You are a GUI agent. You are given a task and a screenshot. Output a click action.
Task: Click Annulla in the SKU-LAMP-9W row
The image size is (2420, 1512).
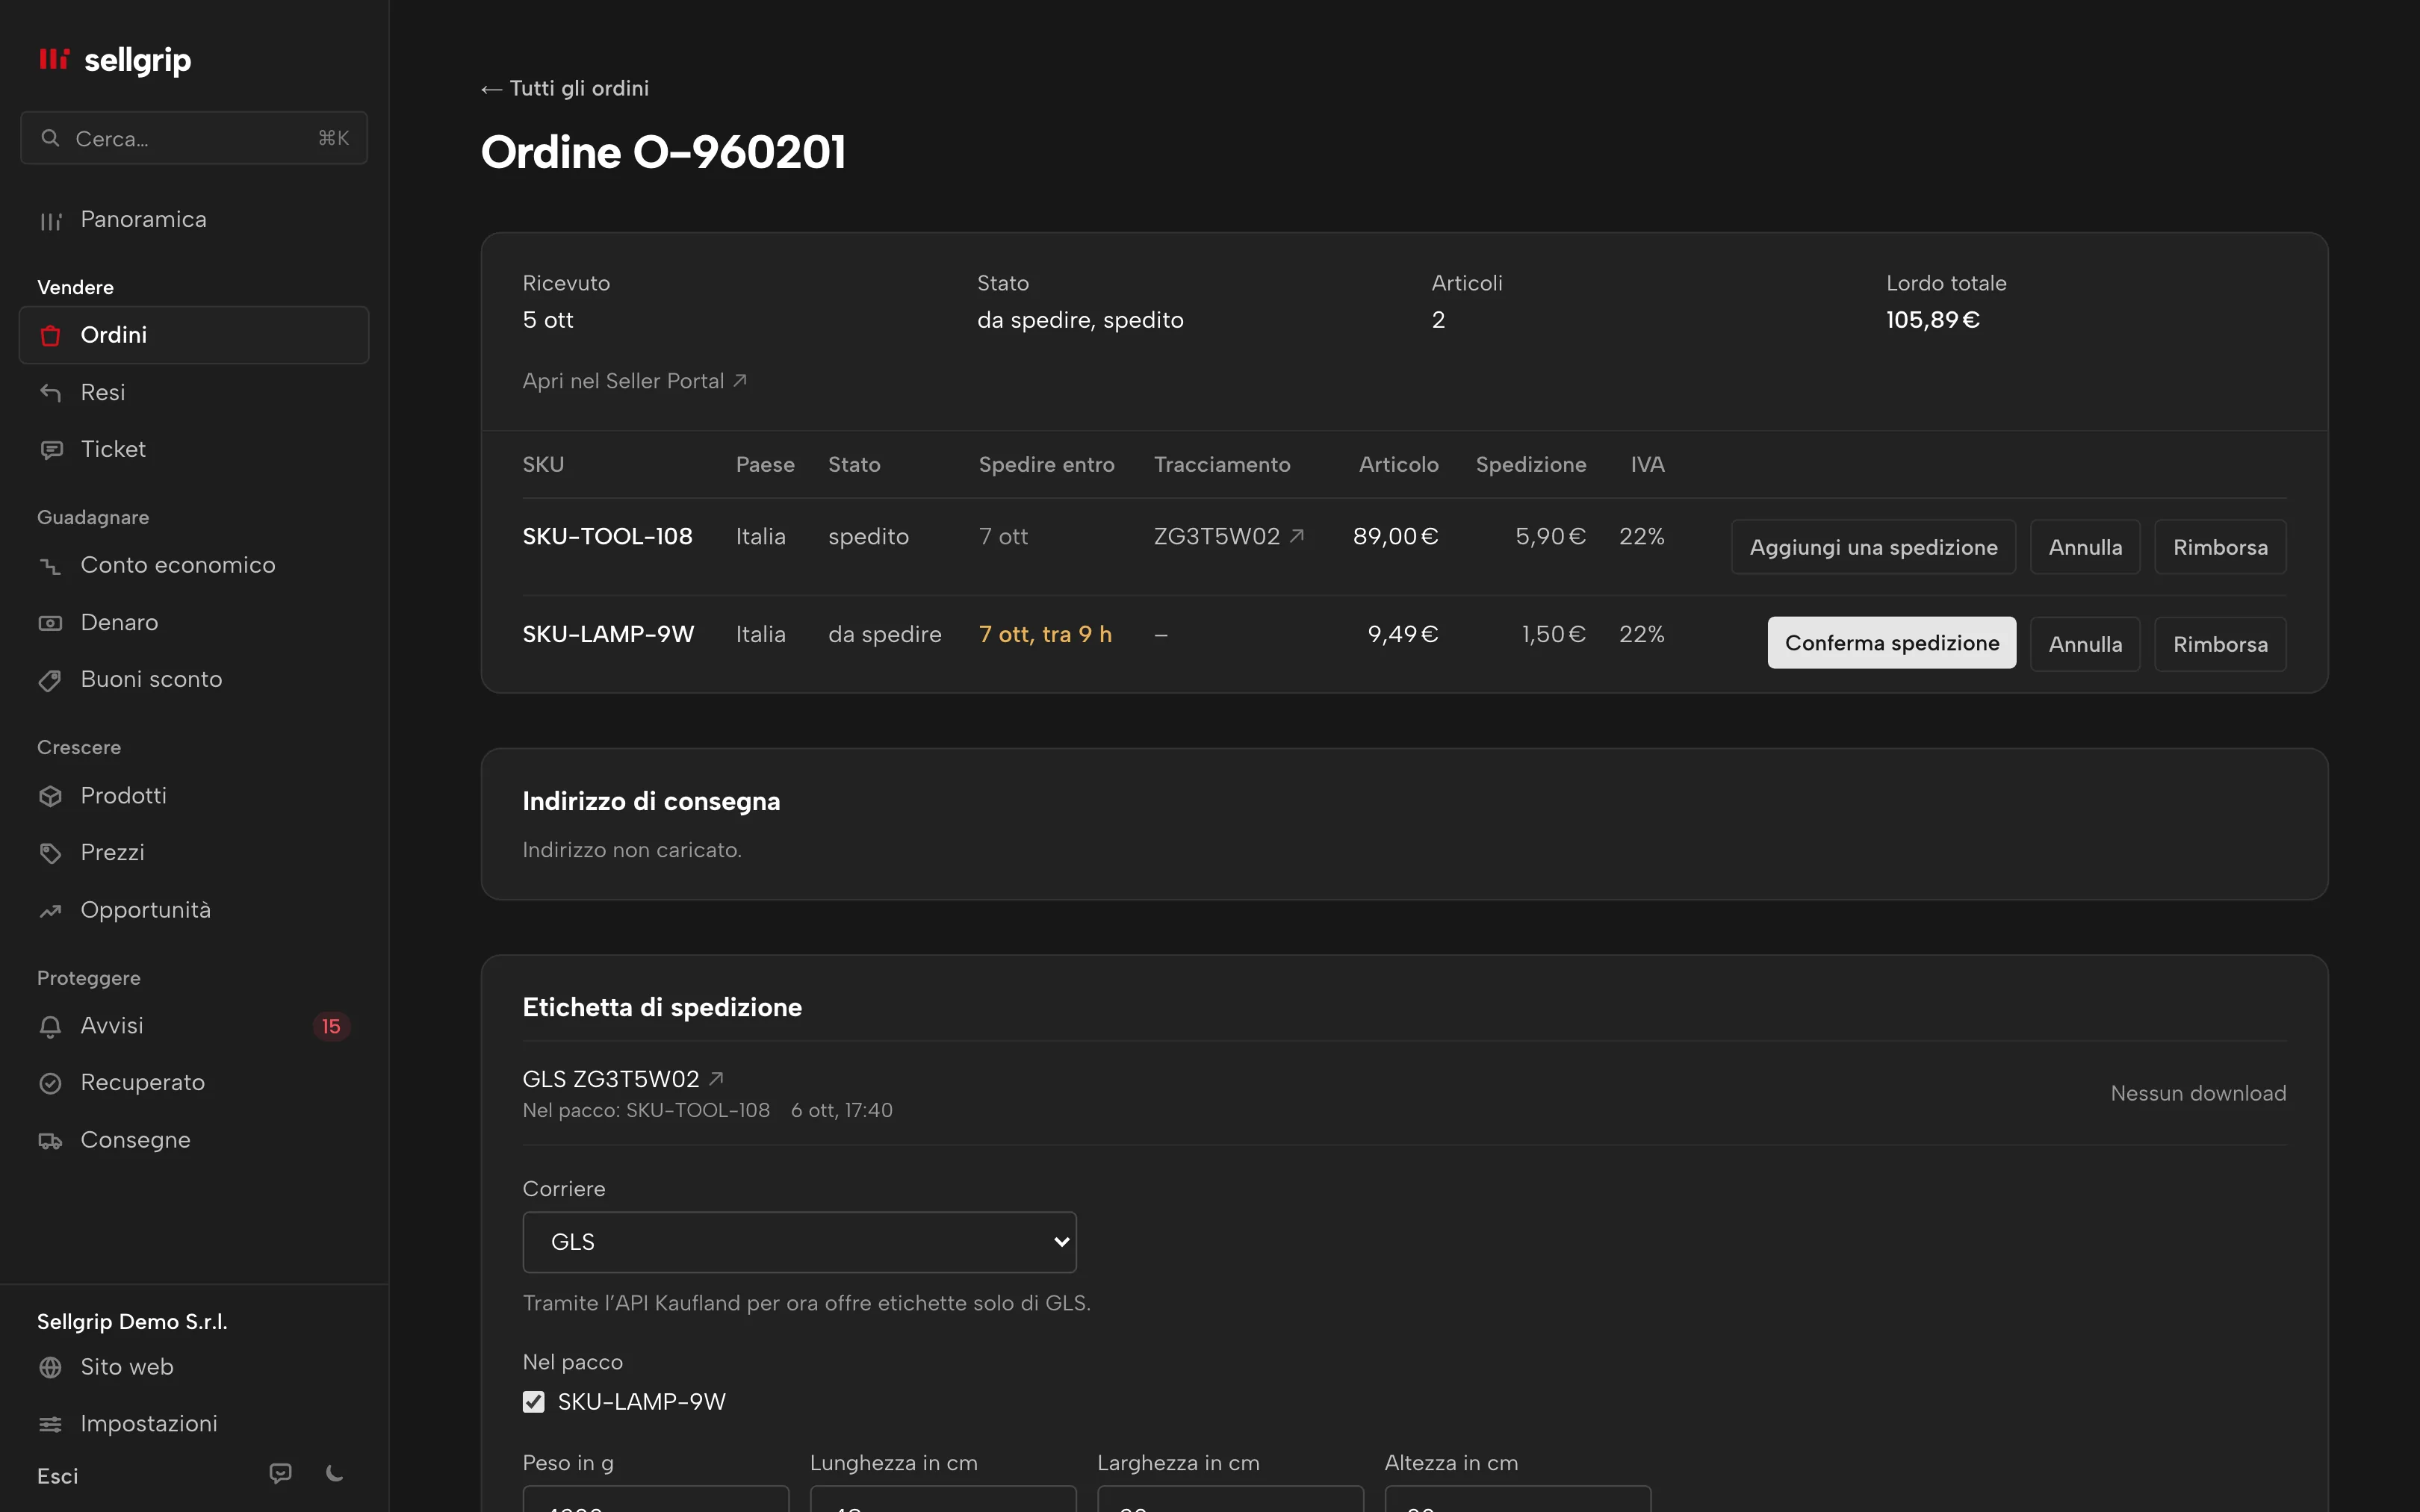point(2085,644)
